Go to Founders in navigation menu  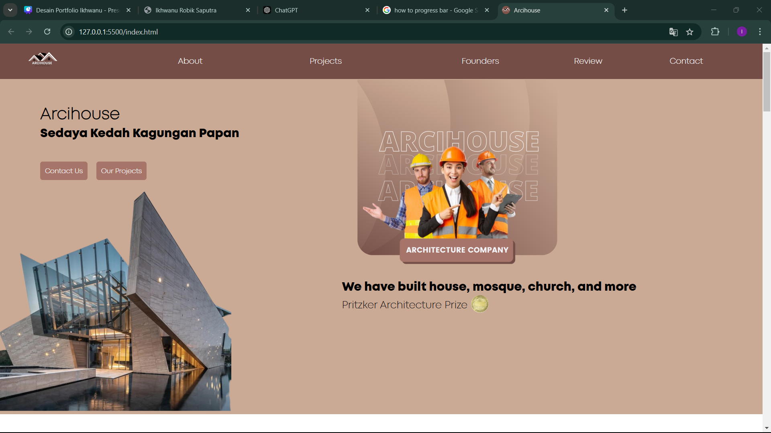tap(480, 61)
